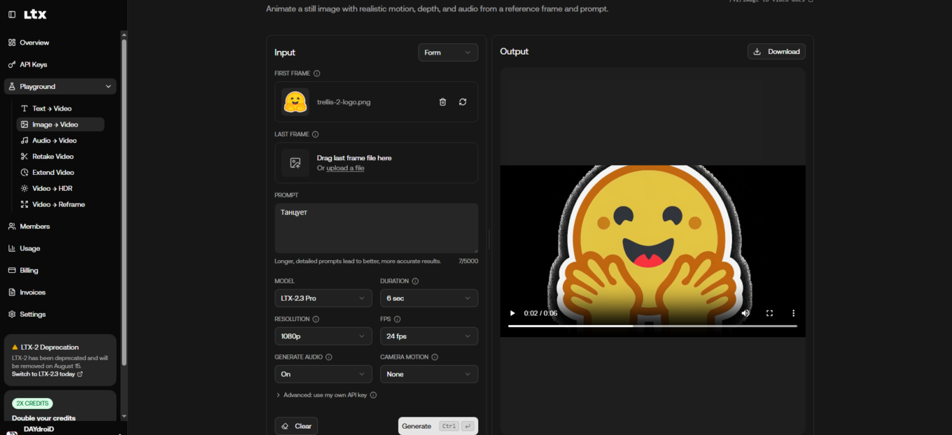Mute the output video sound
The width and height of the screenshot is (952, 435).
[x=745, y=313]
